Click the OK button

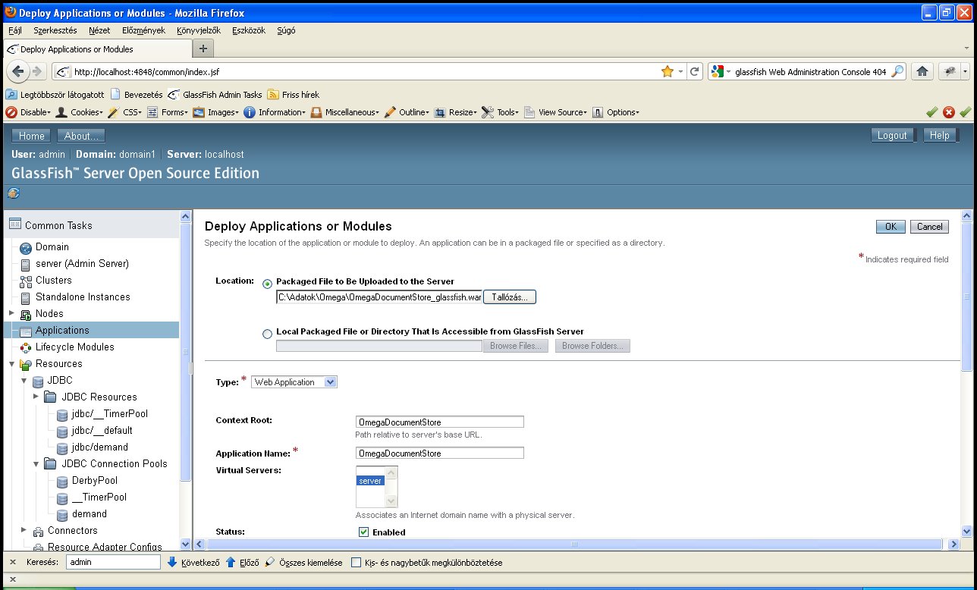pyautogui.click(x=891, y=227)
